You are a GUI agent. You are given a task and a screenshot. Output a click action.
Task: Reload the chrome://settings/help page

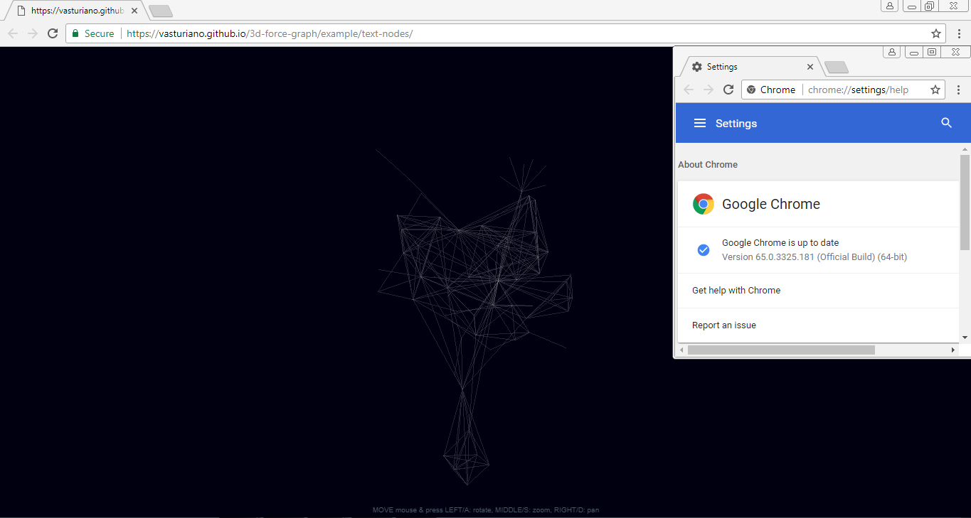click(x=728, y=90)
